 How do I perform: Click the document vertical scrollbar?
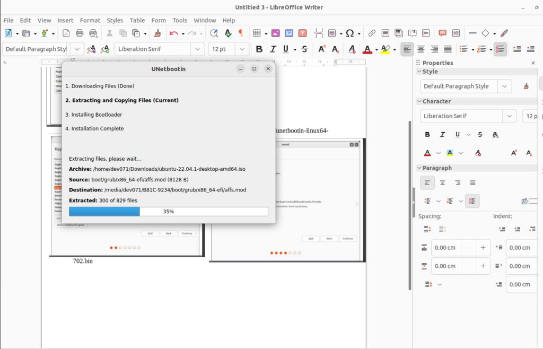[x=410, y=205]
